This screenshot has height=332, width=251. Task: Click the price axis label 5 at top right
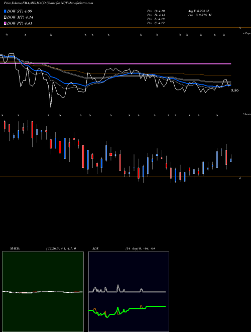[240, 28]
